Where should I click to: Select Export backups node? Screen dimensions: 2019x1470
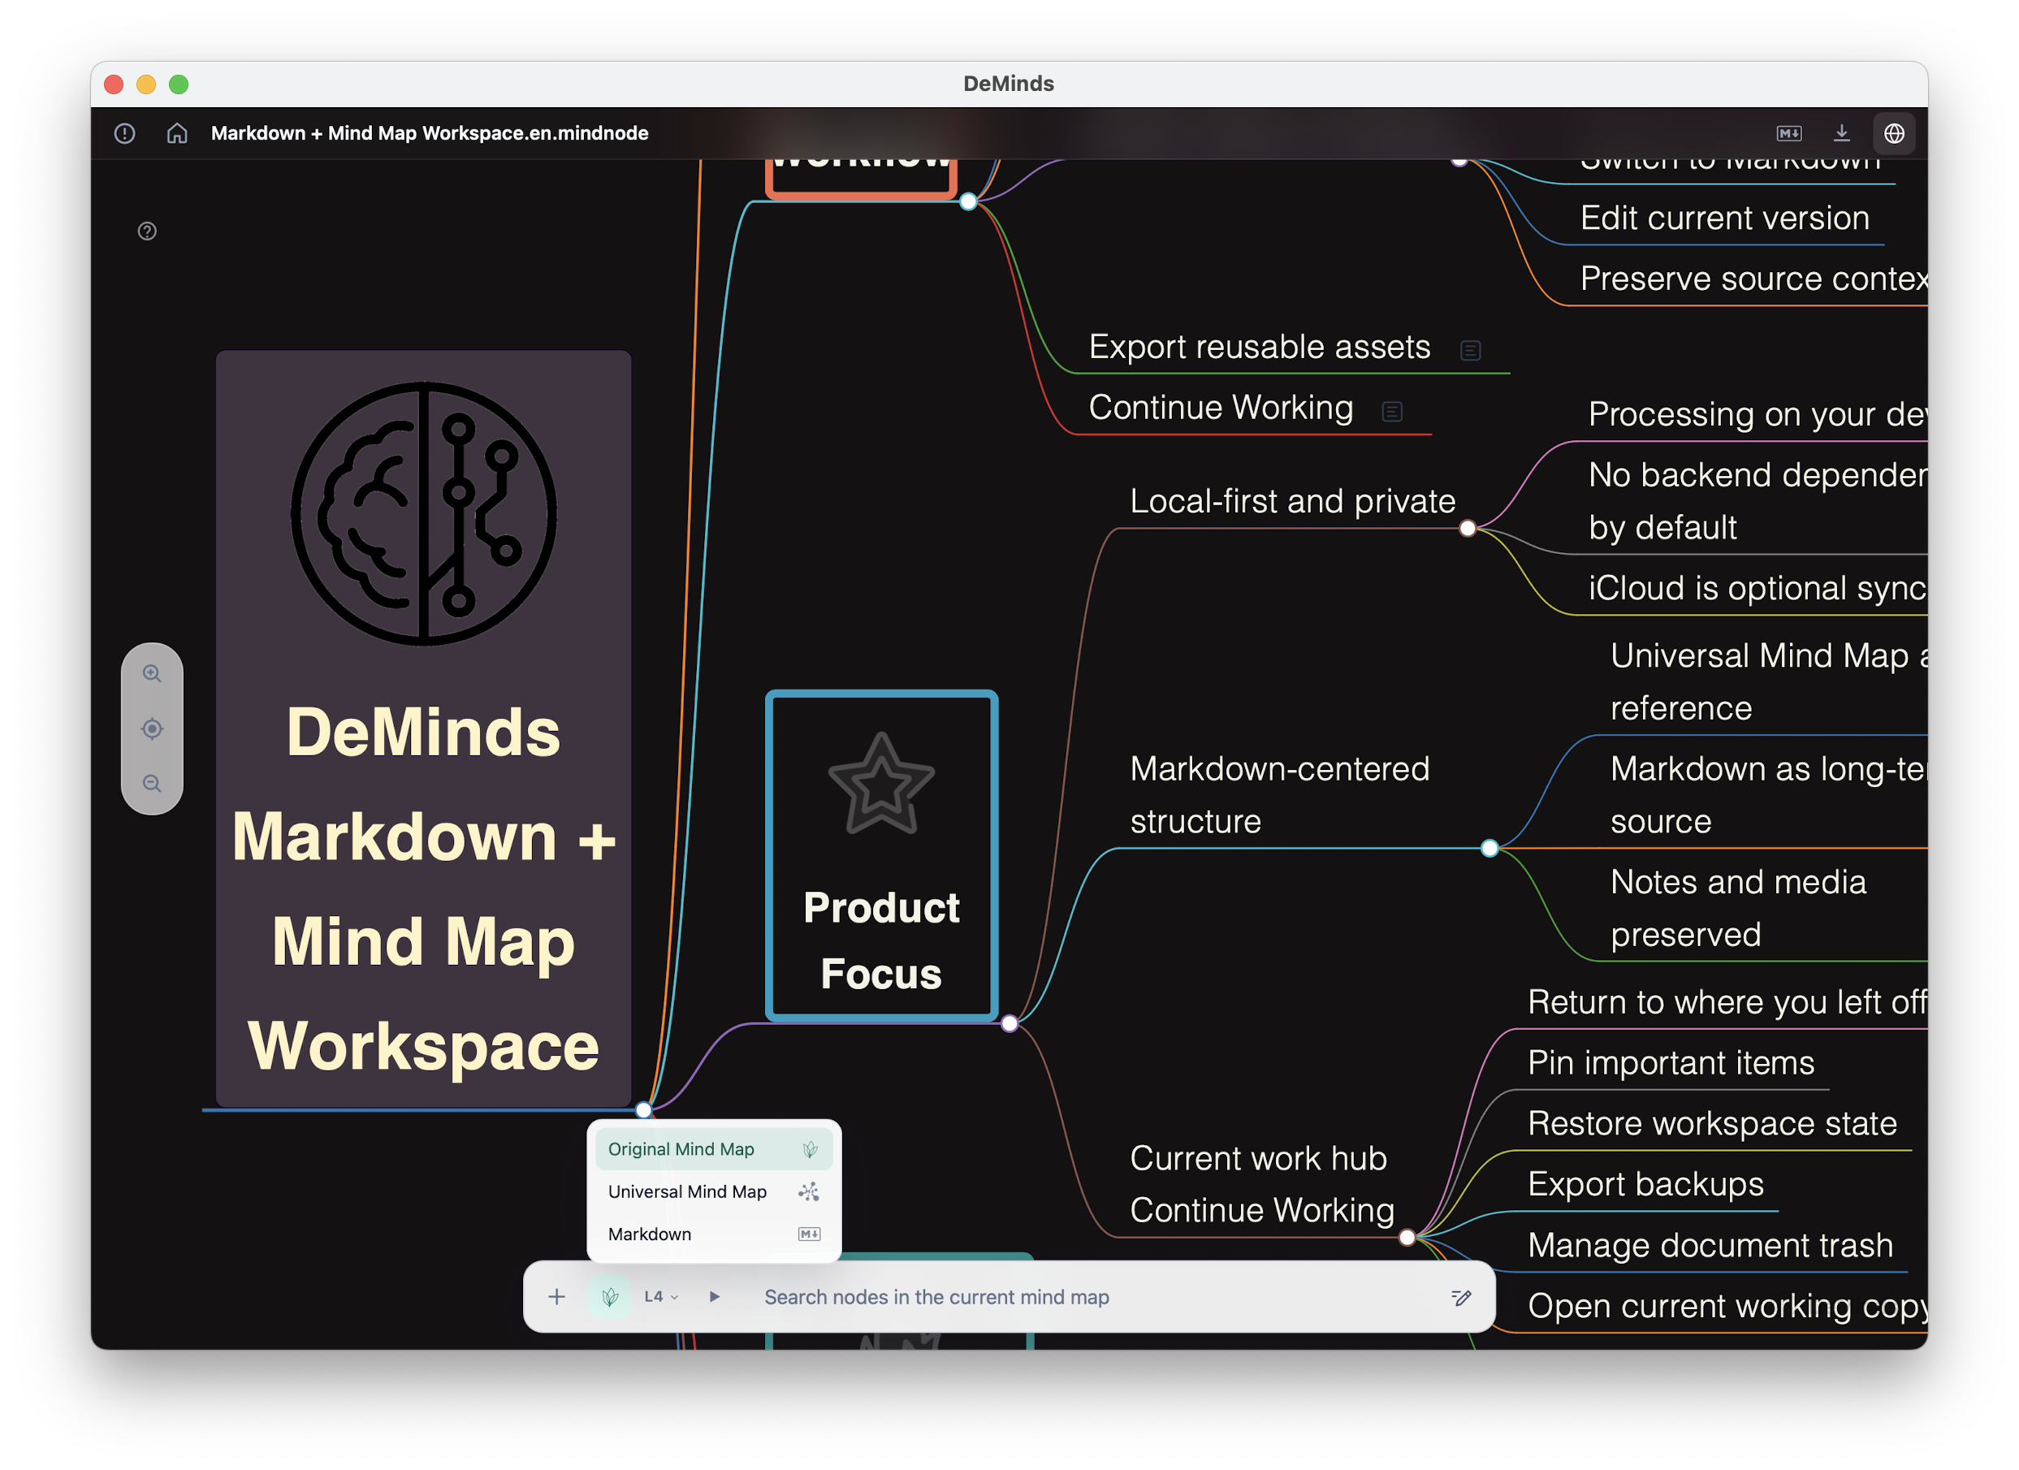1646,1184
